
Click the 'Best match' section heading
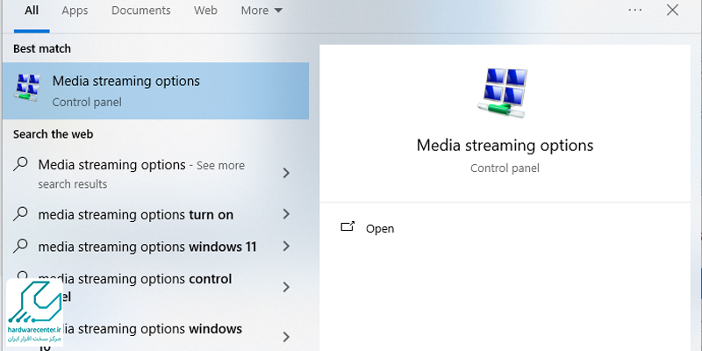coord(42,48)
